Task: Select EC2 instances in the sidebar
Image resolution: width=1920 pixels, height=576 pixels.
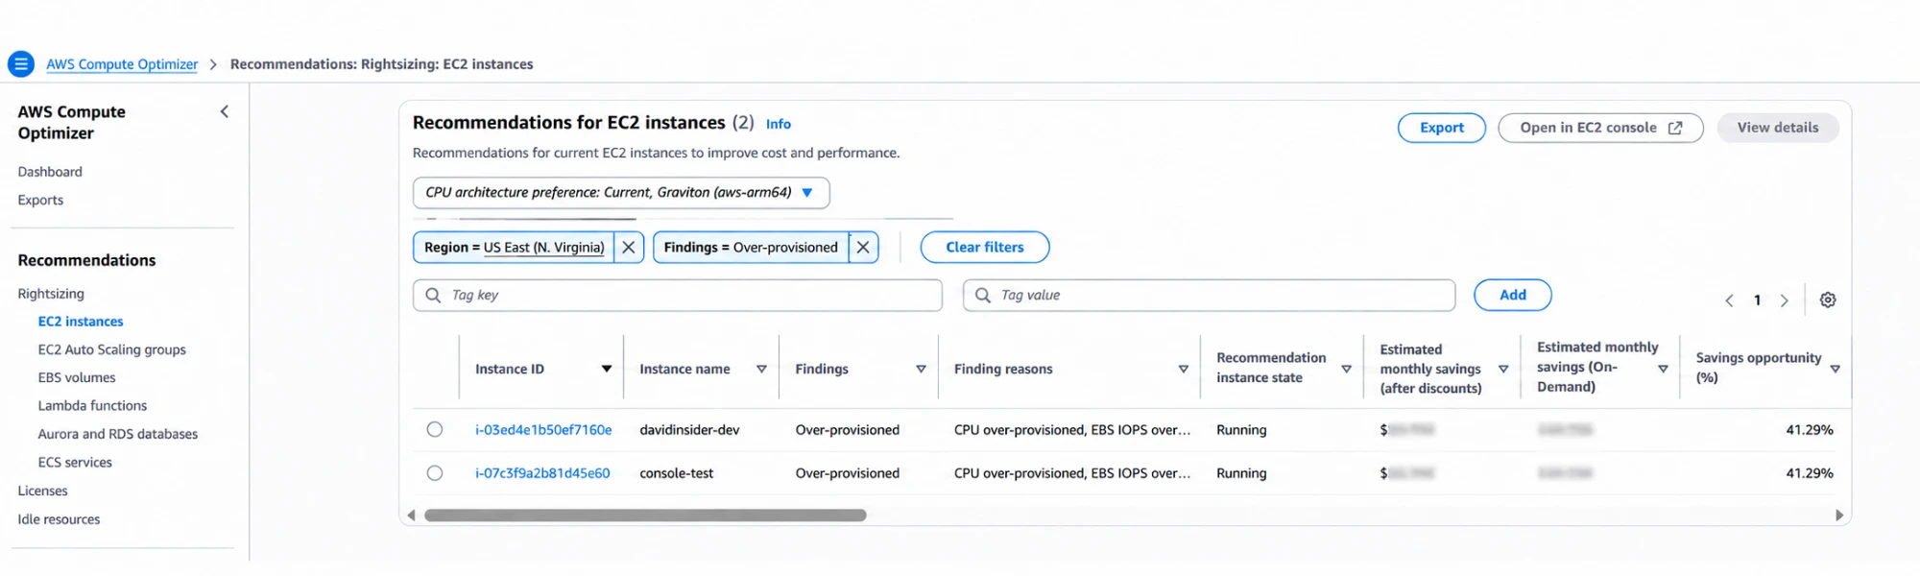Action: [81, 322]
